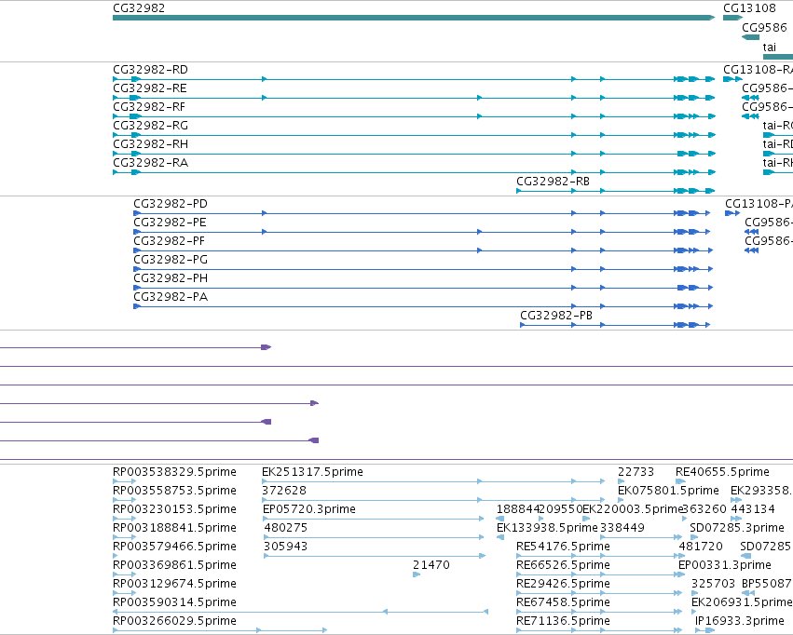Select RE29426.5prime alignment
The width and height of the screenshot is (793, 635).
pyautogui.click(x=599, y=593)
